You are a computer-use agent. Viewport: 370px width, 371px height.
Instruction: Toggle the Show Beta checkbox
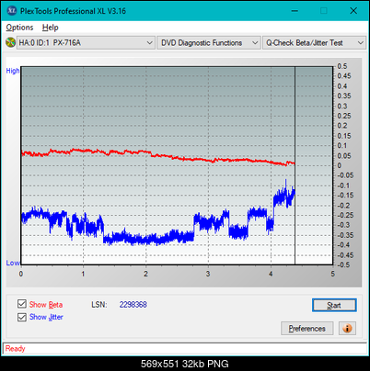[x=22, y=304]
